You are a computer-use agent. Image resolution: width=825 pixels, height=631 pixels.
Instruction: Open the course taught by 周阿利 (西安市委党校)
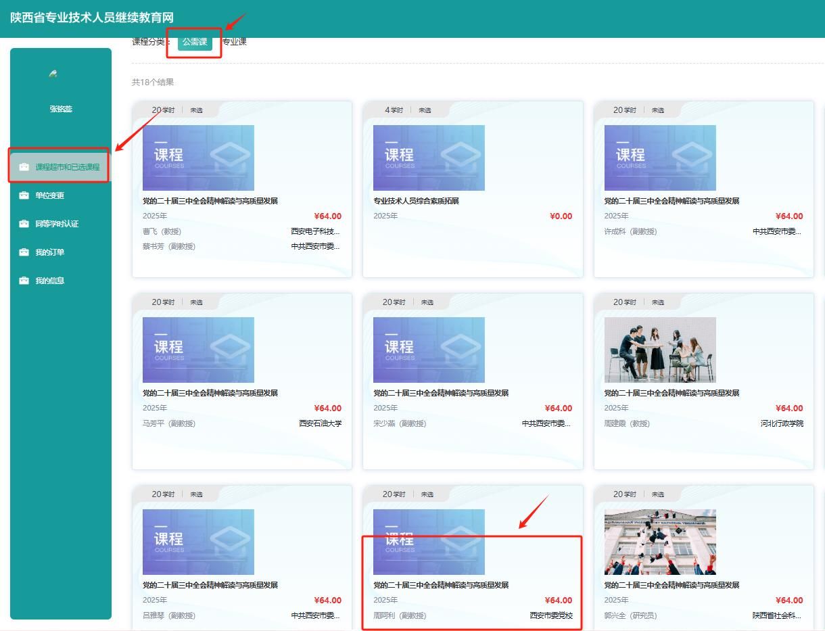click(440, 585)
